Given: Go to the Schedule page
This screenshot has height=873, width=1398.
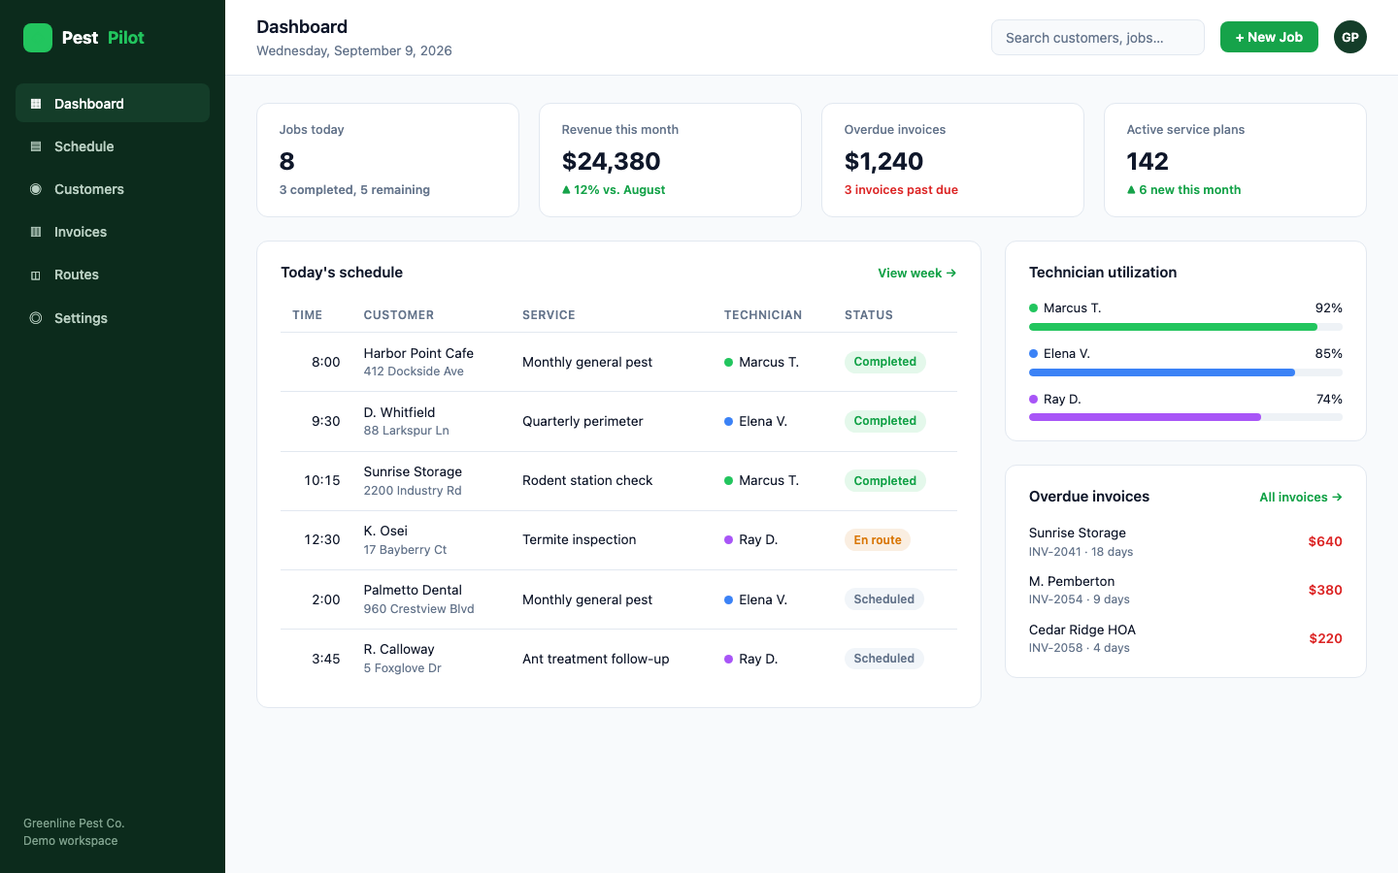Looking at the screenshot, I should (x=113, y=145).
